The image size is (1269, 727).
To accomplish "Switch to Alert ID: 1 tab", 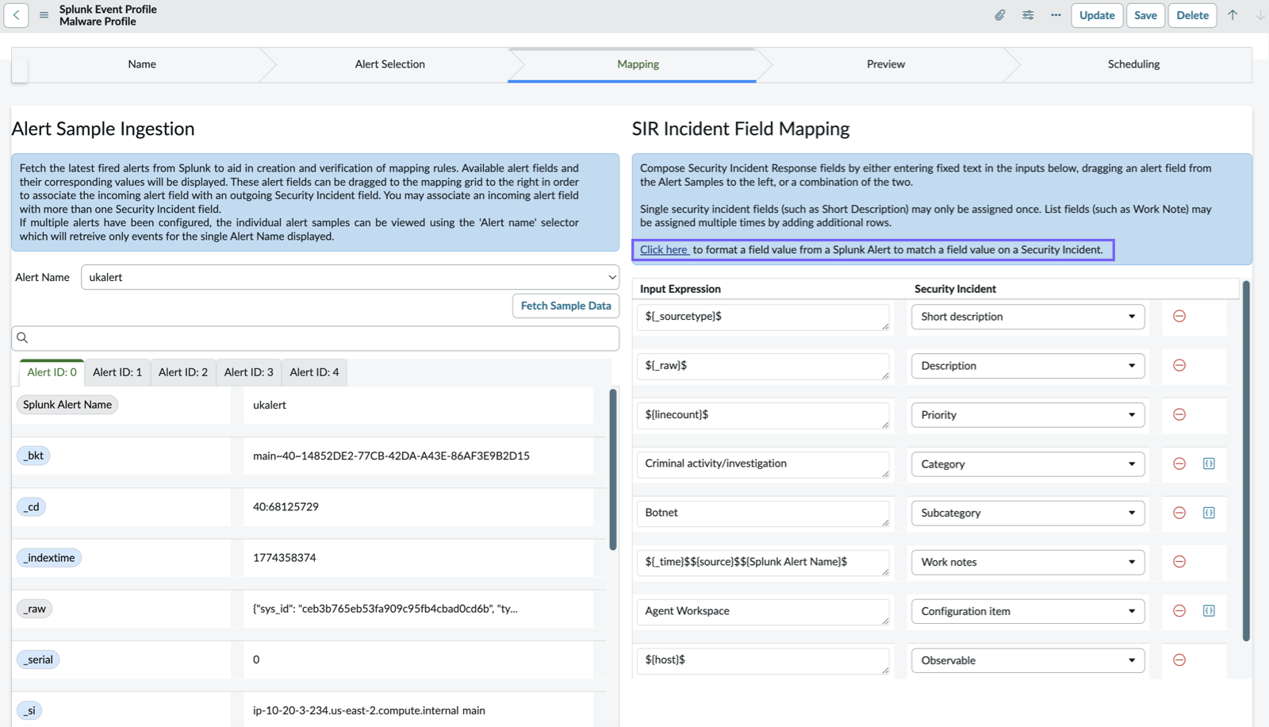I will pyautogui.click(x=117, y=372).
